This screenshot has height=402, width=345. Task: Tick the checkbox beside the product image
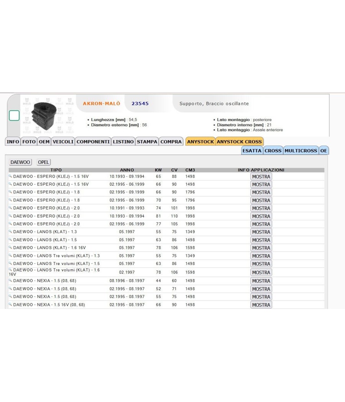pos(14,115)
